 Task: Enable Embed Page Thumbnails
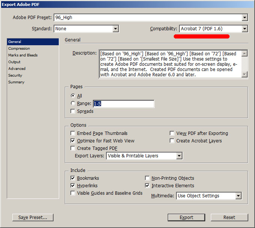[x=73, y=133]
